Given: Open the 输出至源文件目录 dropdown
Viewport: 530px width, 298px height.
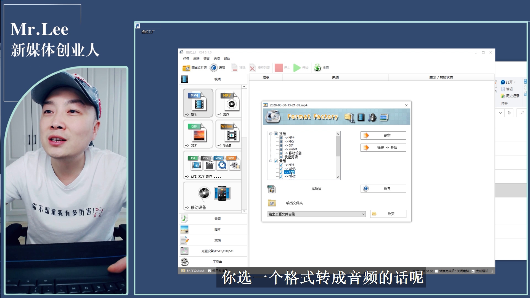Looking at the screenshot, I should tap(317, 214).
